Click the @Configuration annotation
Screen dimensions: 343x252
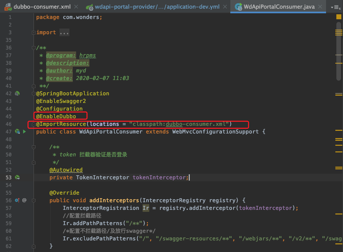(59, 109)
